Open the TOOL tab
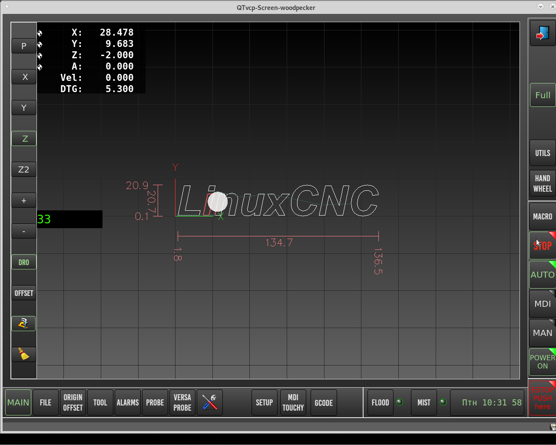Screen dimensions: 556x445 [x=100, y=402]
